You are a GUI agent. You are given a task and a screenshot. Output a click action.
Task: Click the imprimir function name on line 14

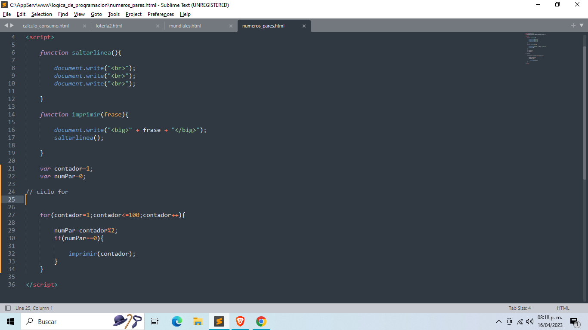(86, 114)
